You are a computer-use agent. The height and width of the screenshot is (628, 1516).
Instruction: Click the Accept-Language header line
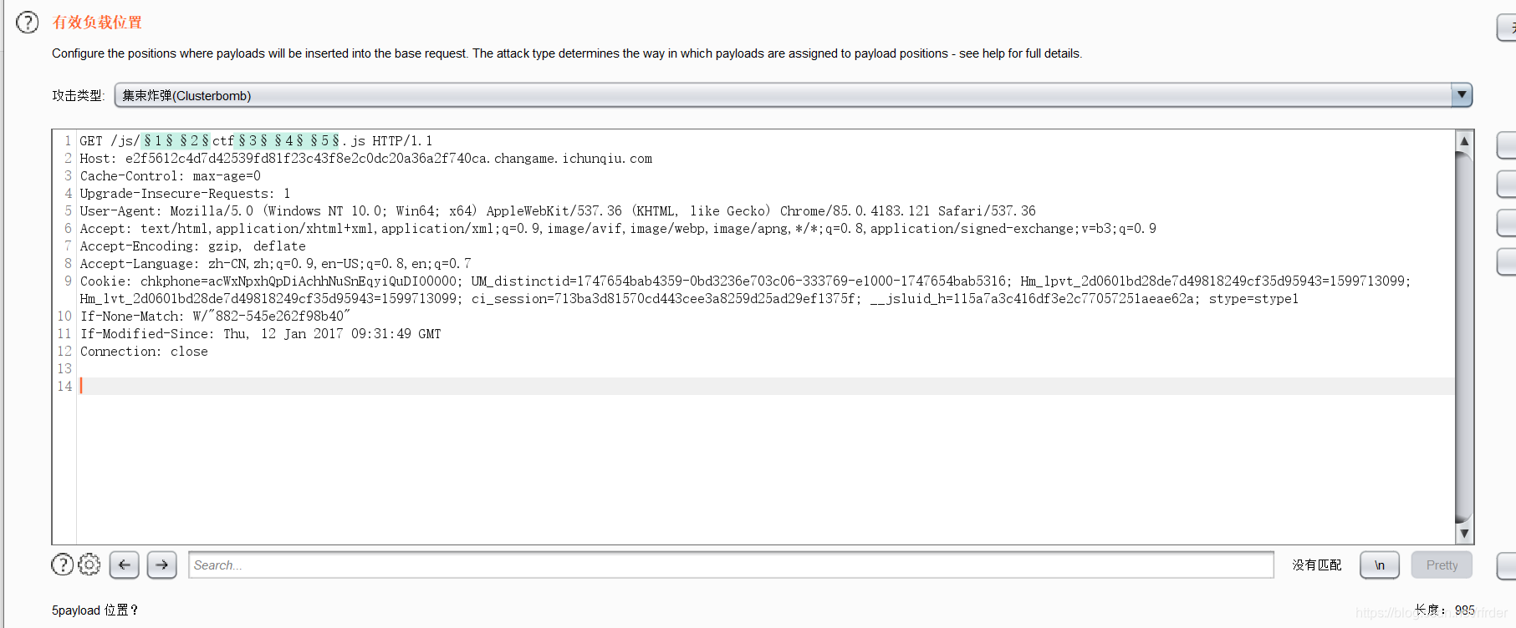[x=276, y=264]
